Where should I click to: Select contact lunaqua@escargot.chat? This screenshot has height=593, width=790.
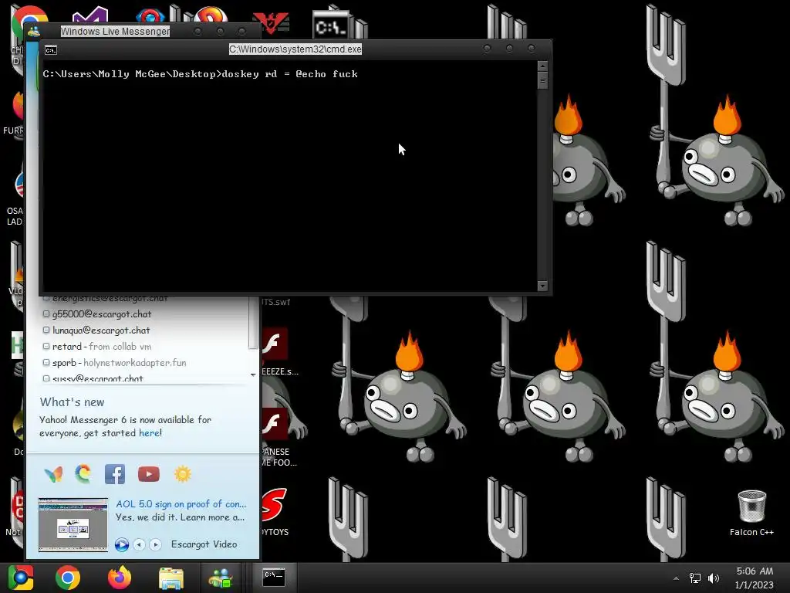point(101,330)
